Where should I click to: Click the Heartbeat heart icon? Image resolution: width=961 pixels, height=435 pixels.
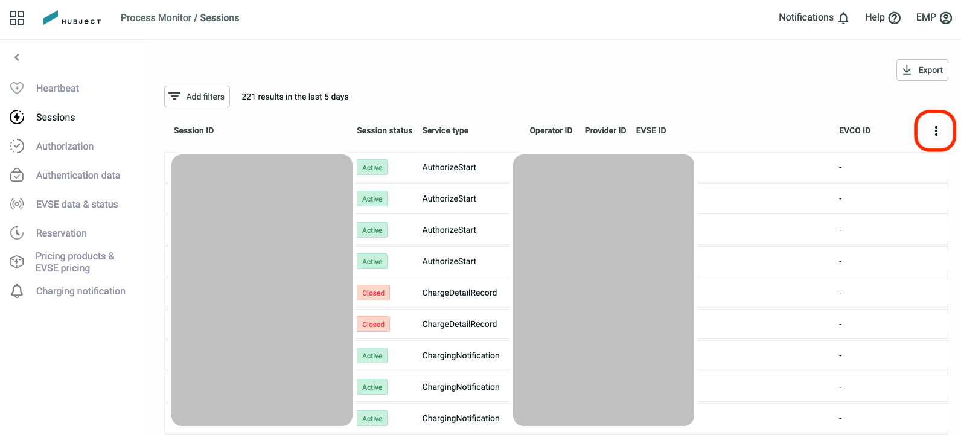coord(17,88)
